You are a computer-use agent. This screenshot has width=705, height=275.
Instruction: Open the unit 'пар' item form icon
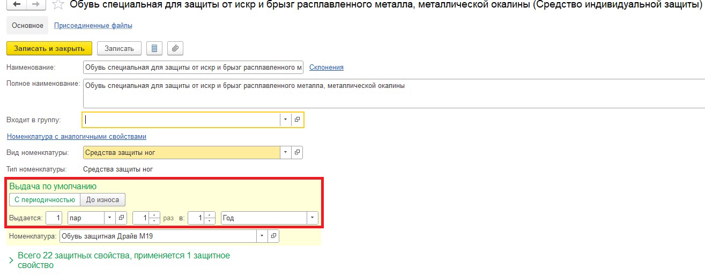(122, 218)
